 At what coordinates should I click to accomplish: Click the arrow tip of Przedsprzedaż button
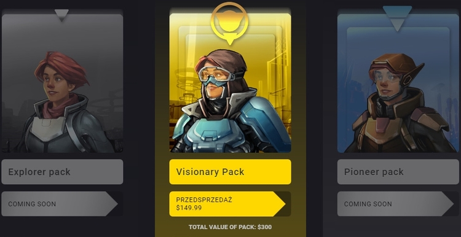point(280,204)
